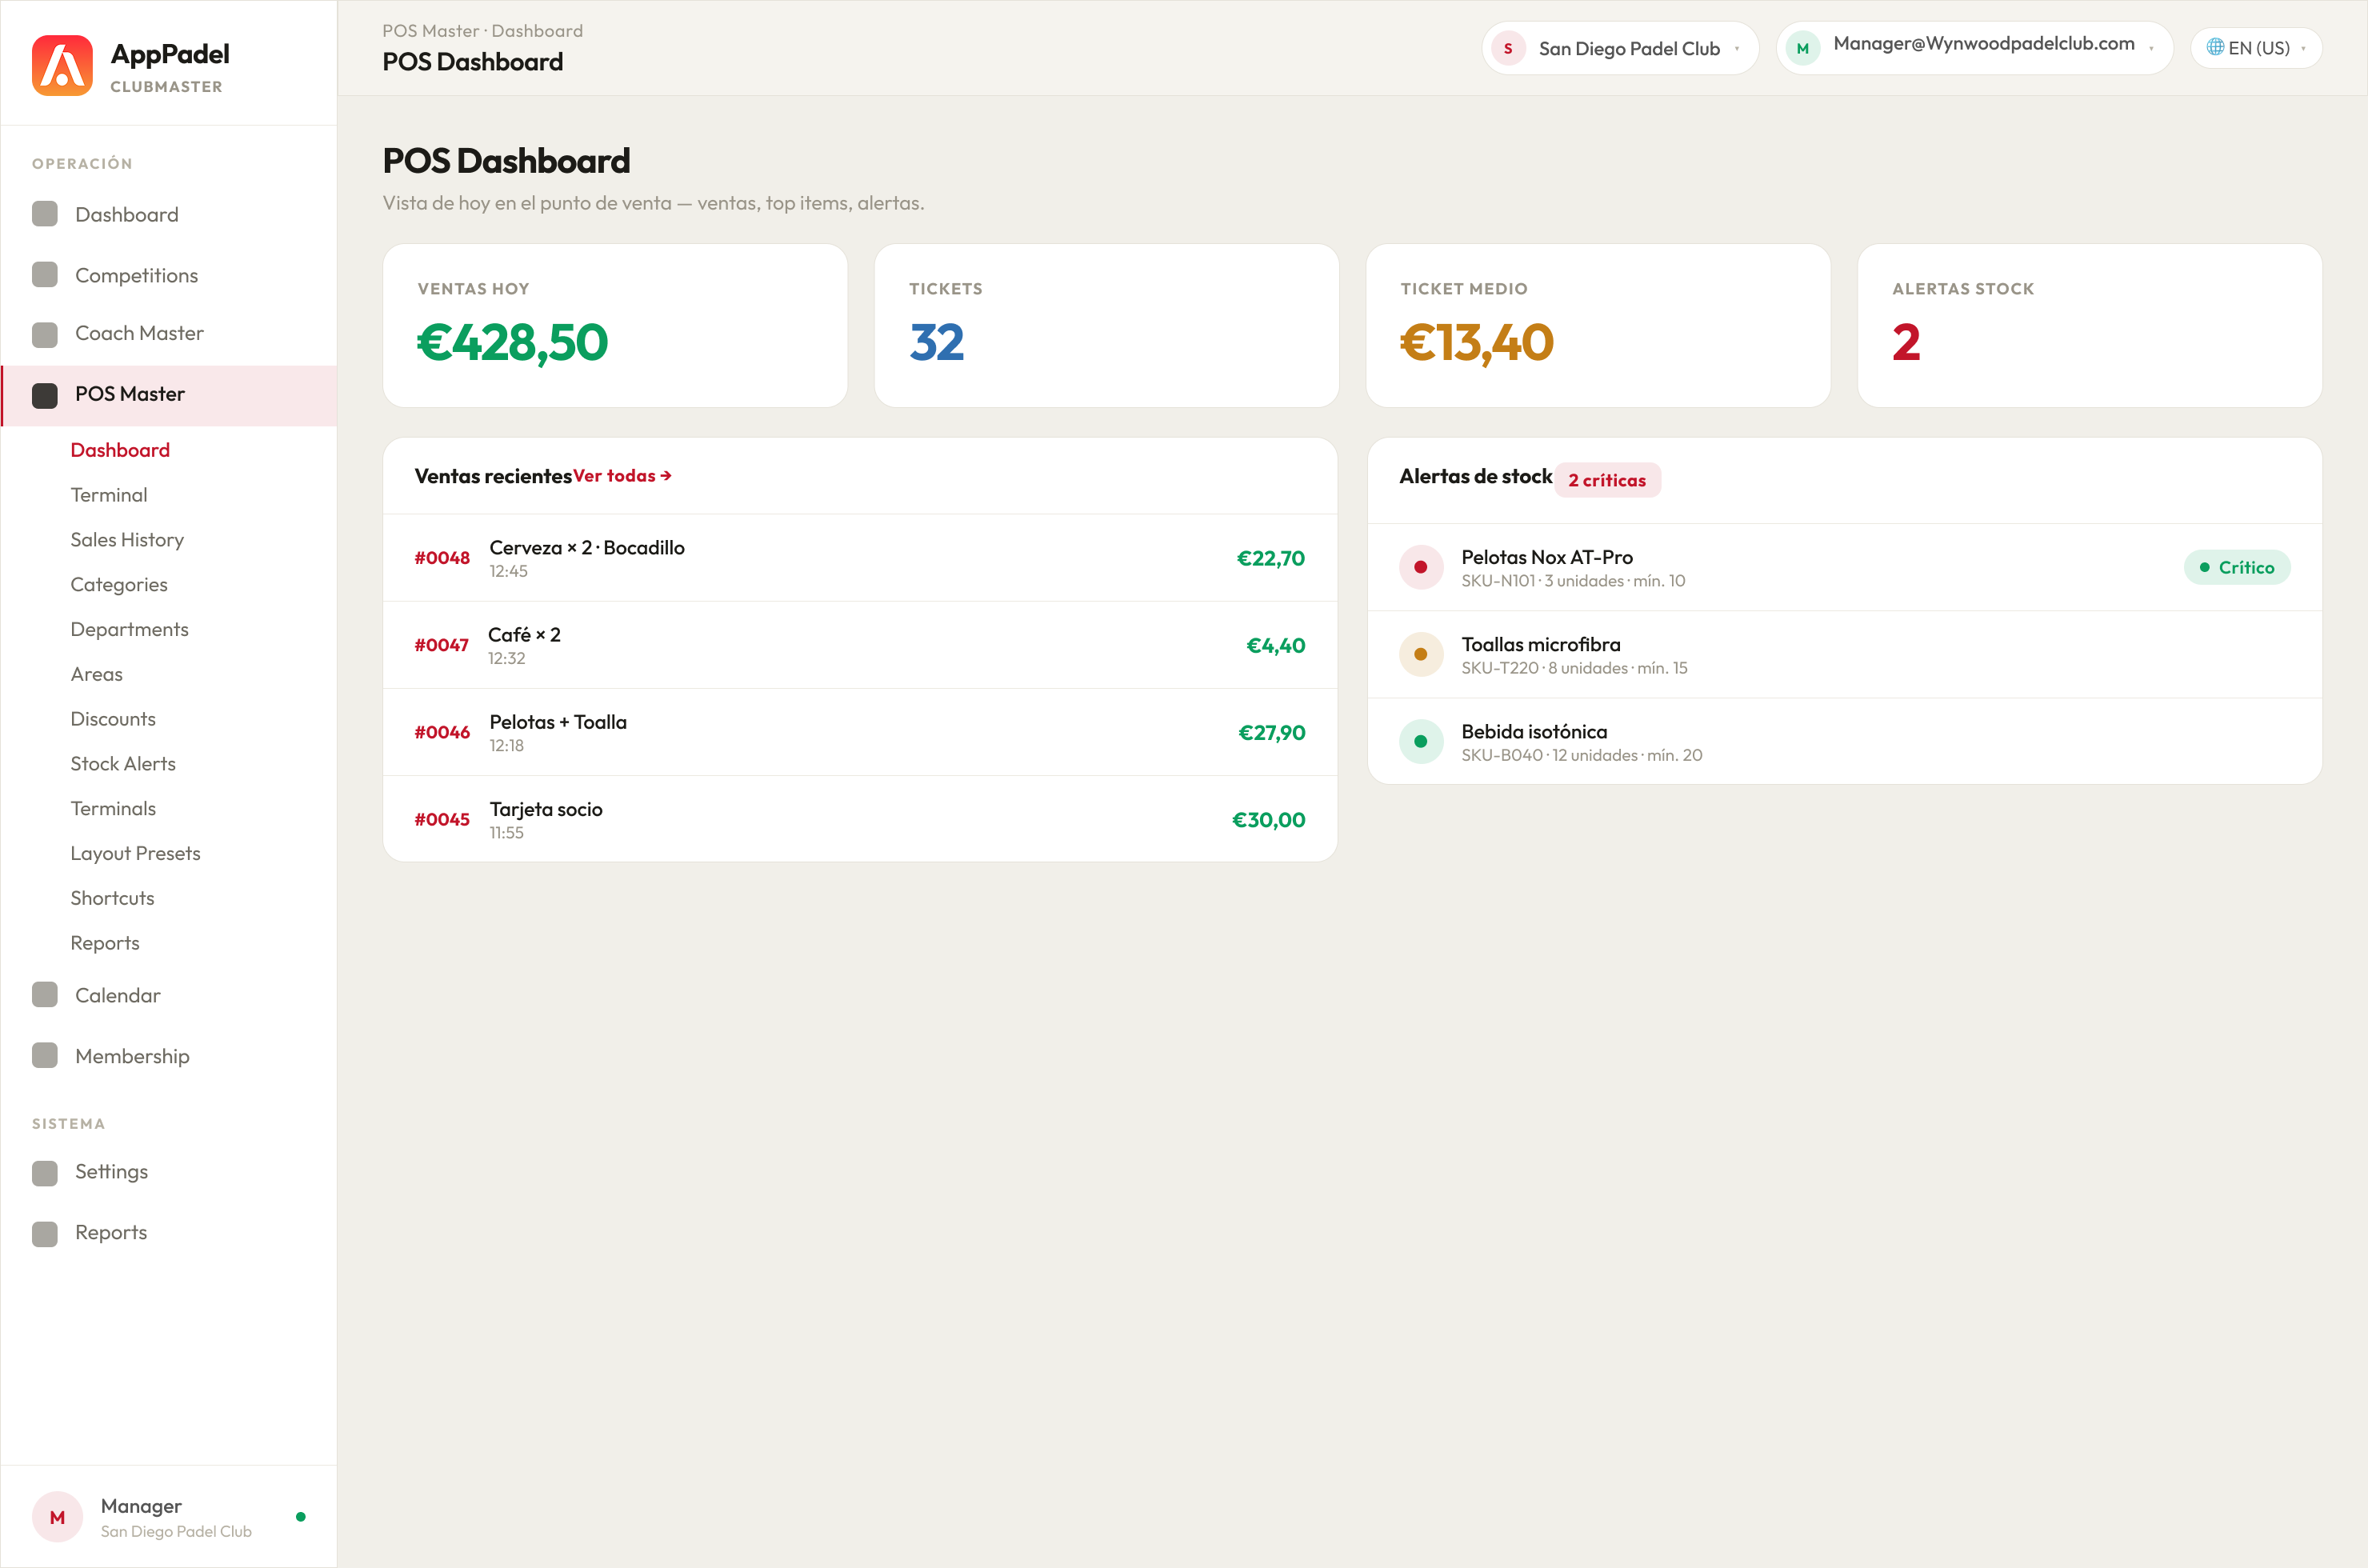Click Manager name in sidebar footer

(141, 1506)
